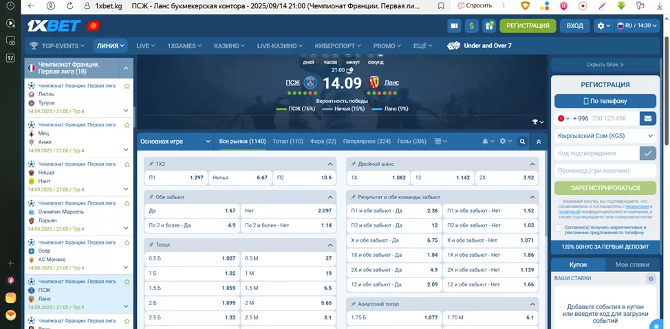The width and height of the screenshot is (670, 329).
Task: Open the browser downloads green arrow icon
Action: [622, 6]
